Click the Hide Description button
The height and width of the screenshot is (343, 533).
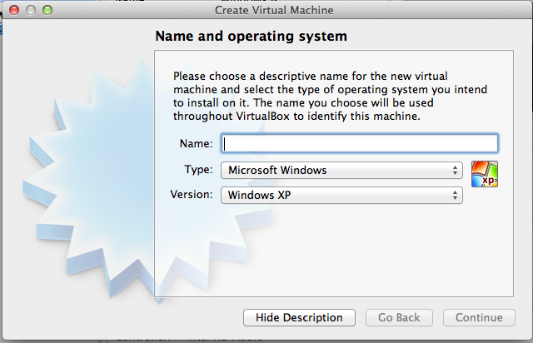pos(299,317)
